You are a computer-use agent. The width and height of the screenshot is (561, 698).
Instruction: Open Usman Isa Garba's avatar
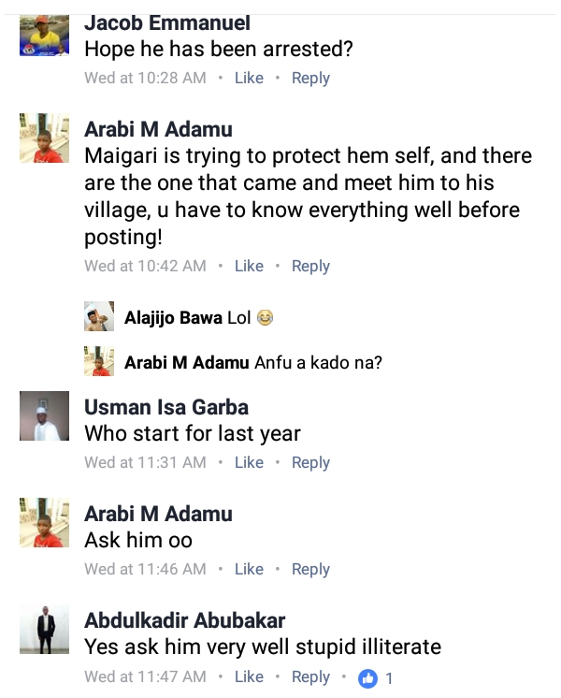[44, 416]
